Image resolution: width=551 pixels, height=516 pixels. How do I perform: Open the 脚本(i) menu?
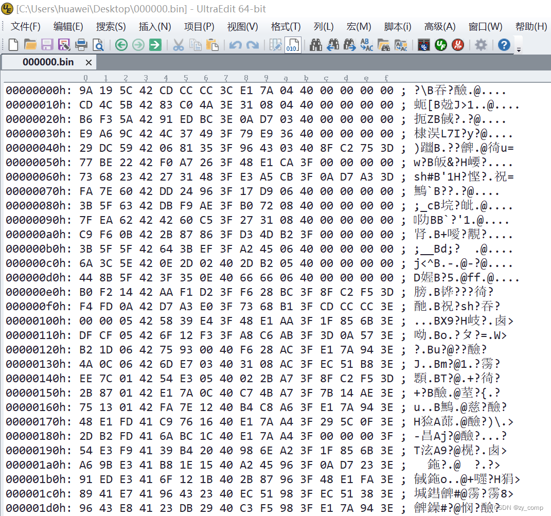398,26
